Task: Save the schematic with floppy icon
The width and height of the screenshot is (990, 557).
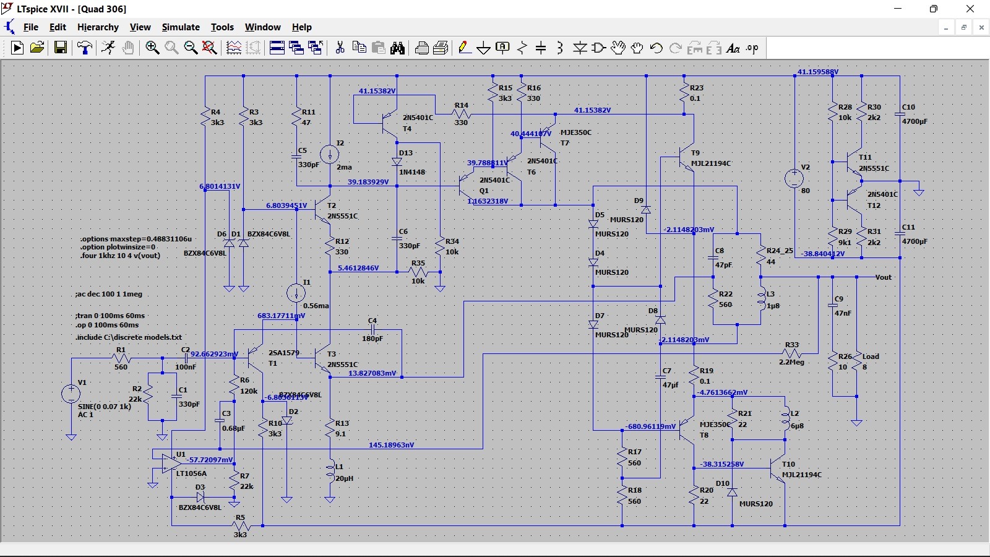Action: 60,48
